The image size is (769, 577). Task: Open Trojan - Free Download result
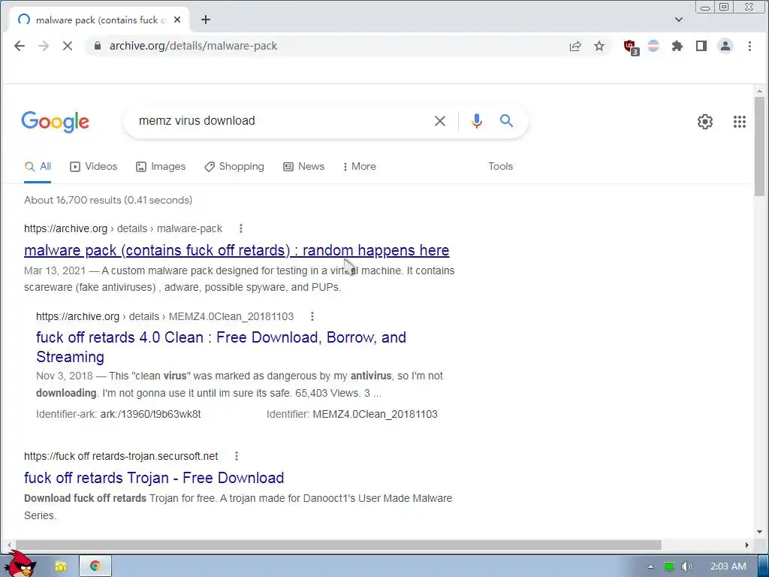point(154,478)
